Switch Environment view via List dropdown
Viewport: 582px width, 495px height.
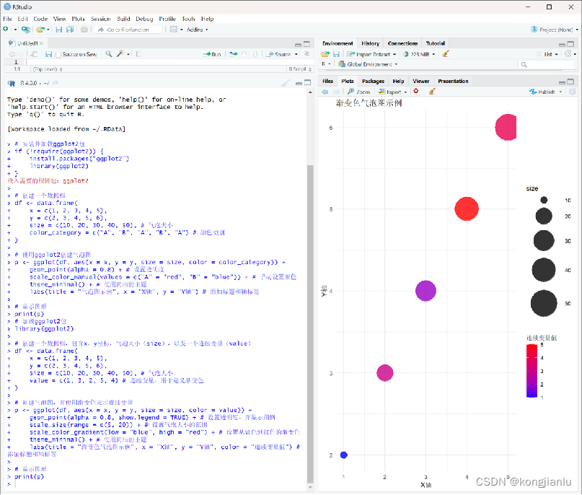pos(547,54)
